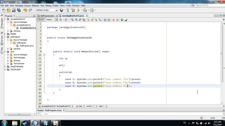Click the Debug Project icon
The height and width of the screenshot is (126, 225).
coord(85,10)
